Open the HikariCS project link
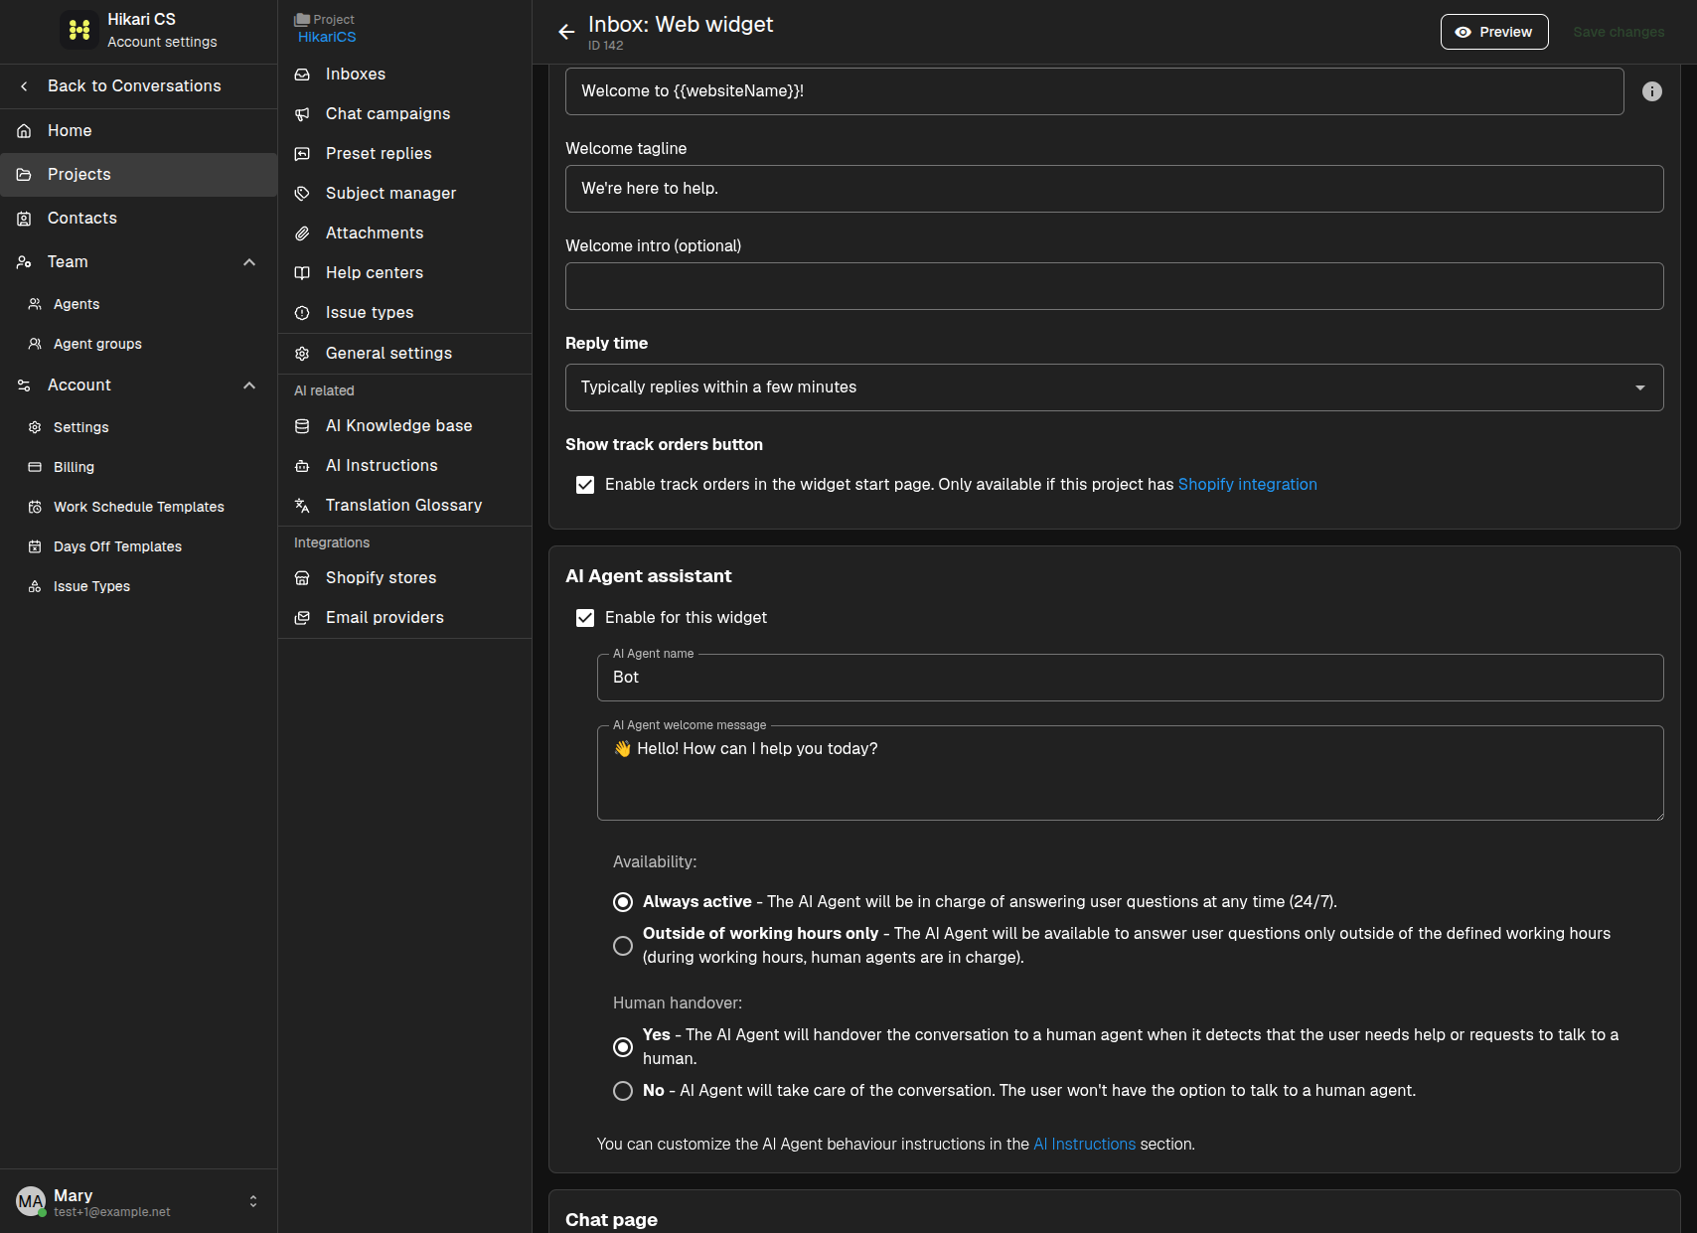Screen dimensions: 1697x1233 pyautogui.click(x=327, y=37)
